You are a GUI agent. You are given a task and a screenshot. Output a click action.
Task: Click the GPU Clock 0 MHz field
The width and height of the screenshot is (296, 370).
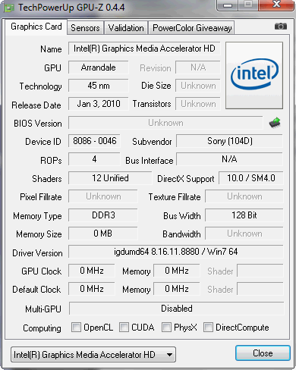(x=92, y=271)
